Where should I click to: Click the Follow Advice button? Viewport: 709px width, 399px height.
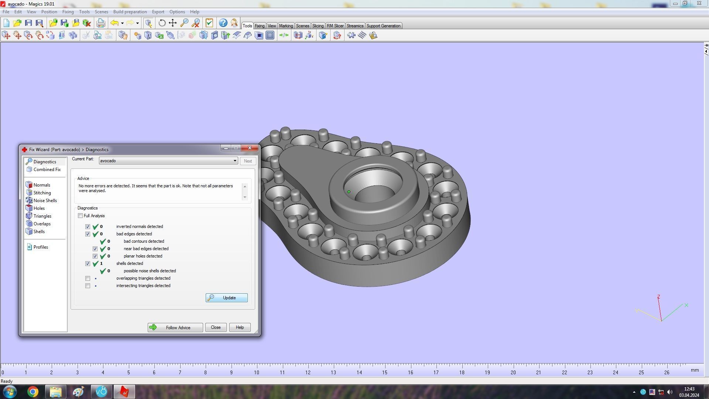coord(175,328)
